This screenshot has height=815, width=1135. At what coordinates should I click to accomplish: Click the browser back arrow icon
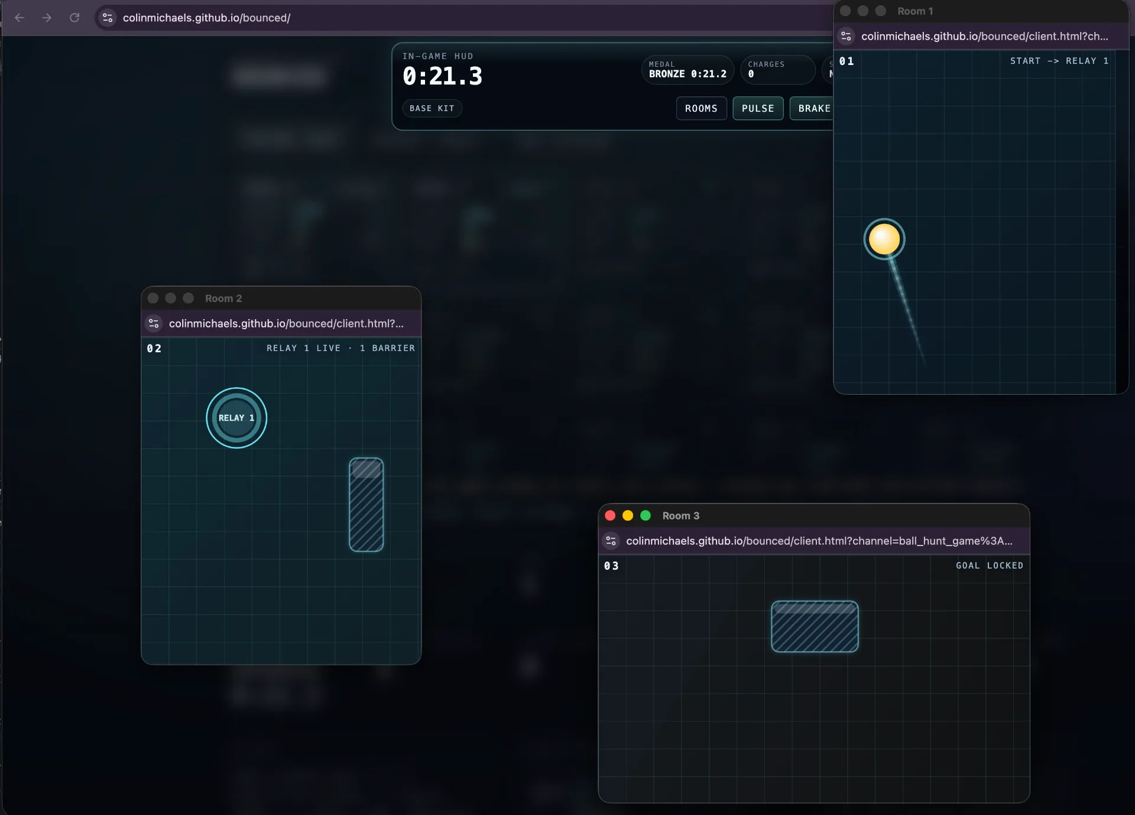(x=19, y=18)
